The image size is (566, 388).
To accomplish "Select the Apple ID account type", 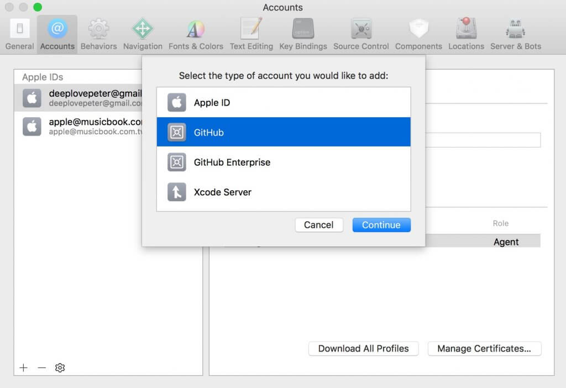I will [284, 102].
